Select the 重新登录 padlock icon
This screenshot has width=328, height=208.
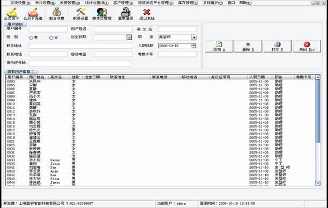[x=126, y=14]
